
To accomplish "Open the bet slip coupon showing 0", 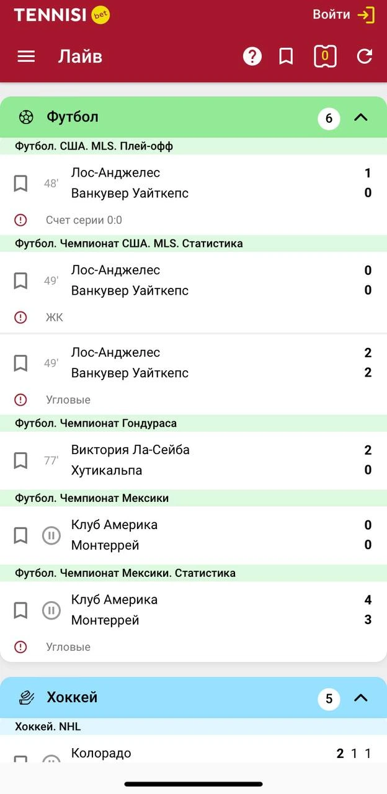I will [325, 56].
